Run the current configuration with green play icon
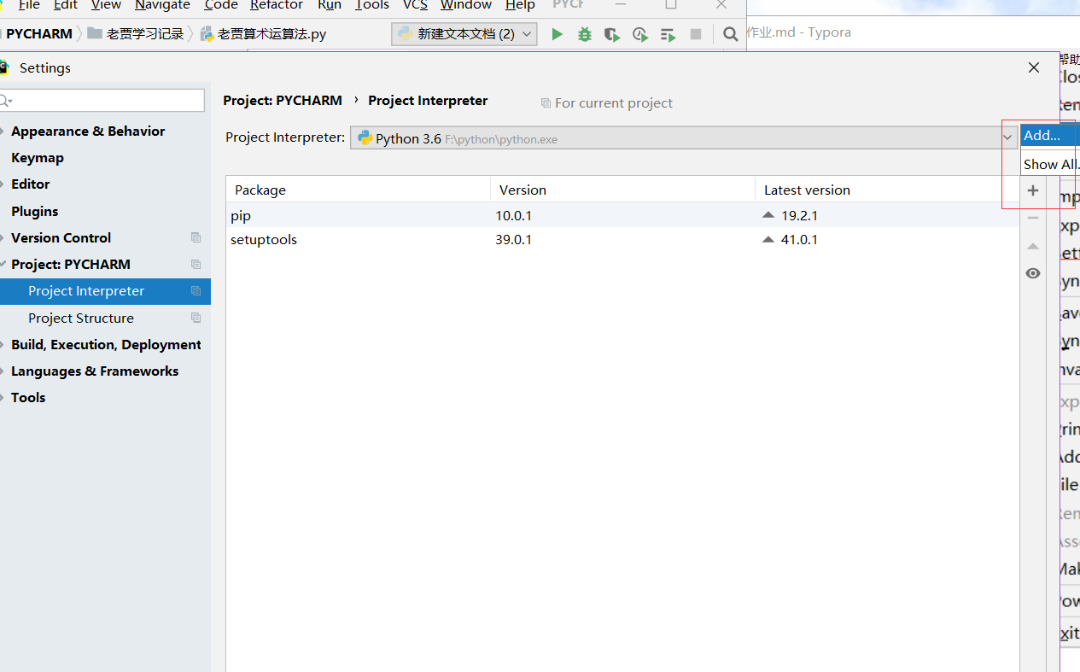Screen dimensions: 1080x672 [558, 34]
